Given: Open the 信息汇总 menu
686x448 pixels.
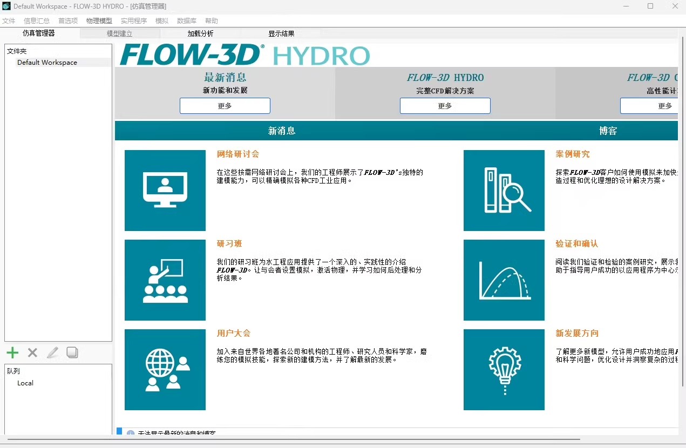Looking at the screenshot, I should point(37,21).
